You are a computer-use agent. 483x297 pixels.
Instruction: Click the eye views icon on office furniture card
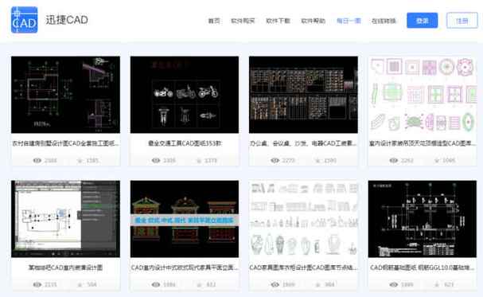click(275, 160)
